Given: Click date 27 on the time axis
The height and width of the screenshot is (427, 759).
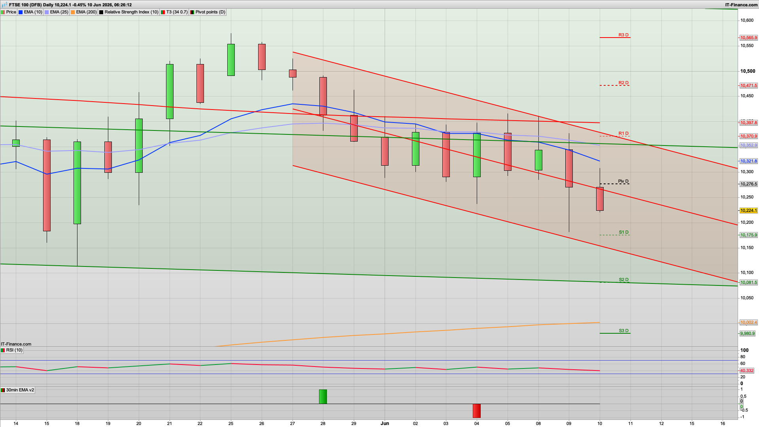Looking at the screenshot, I should click(x=293, y=423).
